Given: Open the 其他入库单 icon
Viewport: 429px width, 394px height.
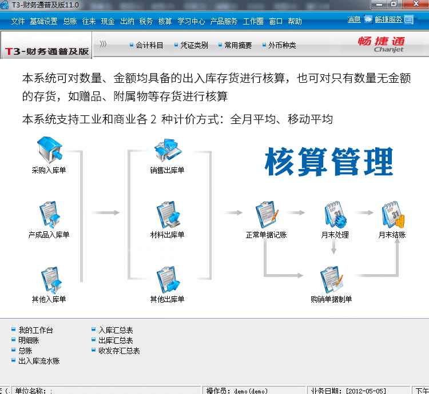Looking at the screenshot, I should (51, 280).
